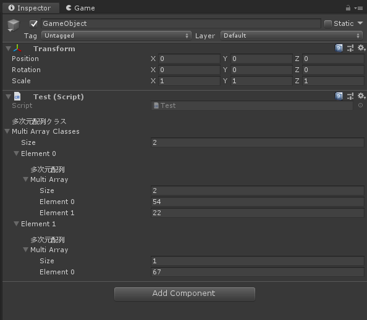Click the Rotation label

point(26,70)
